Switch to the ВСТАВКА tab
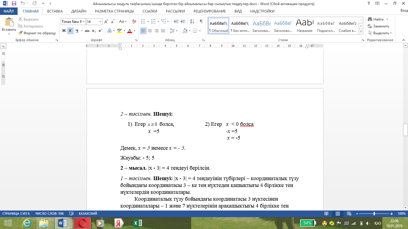This screenshot has width=408, height=229. click(55, 11)
